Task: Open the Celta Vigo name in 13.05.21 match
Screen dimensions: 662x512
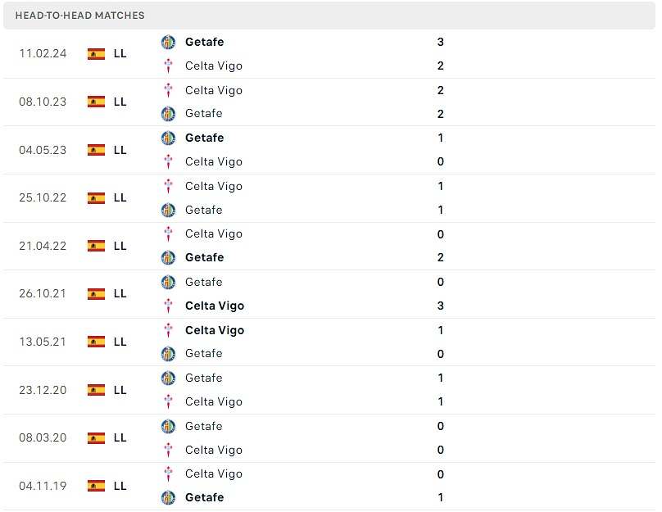Action: (x=215, y=330)
